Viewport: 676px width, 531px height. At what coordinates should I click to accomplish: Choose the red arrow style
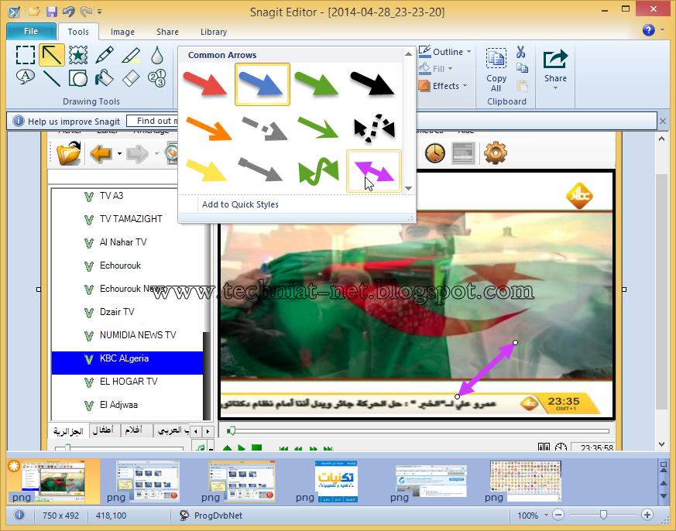[x=205, y=83]
